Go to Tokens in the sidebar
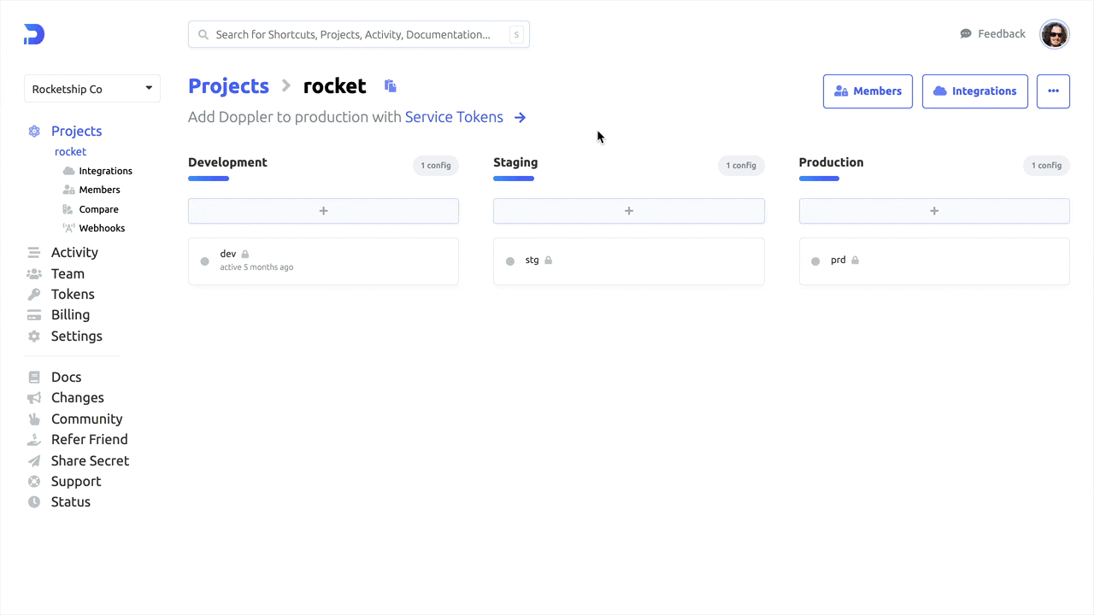Image resolution: width=1094 pixels, height=615 pixels. [73, 294]
